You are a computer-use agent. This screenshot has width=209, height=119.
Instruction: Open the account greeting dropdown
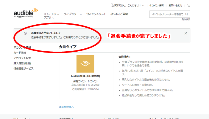click(127, 6)
